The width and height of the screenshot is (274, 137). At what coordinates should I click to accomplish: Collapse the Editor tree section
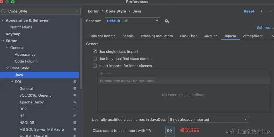[x=3, y=41]
